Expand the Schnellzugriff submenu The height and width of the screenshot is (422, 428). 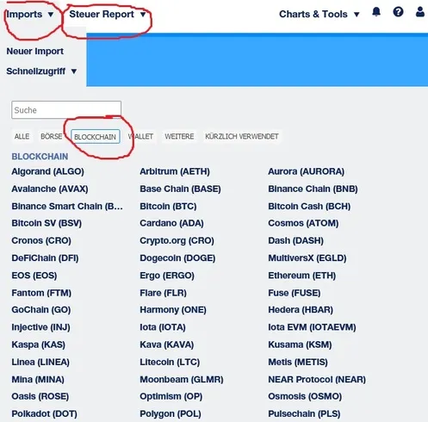[x=41, y=71]
